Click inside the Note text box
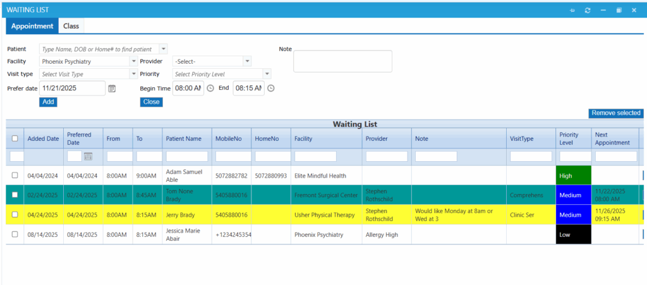647x285 pixels. coord(342,61)
